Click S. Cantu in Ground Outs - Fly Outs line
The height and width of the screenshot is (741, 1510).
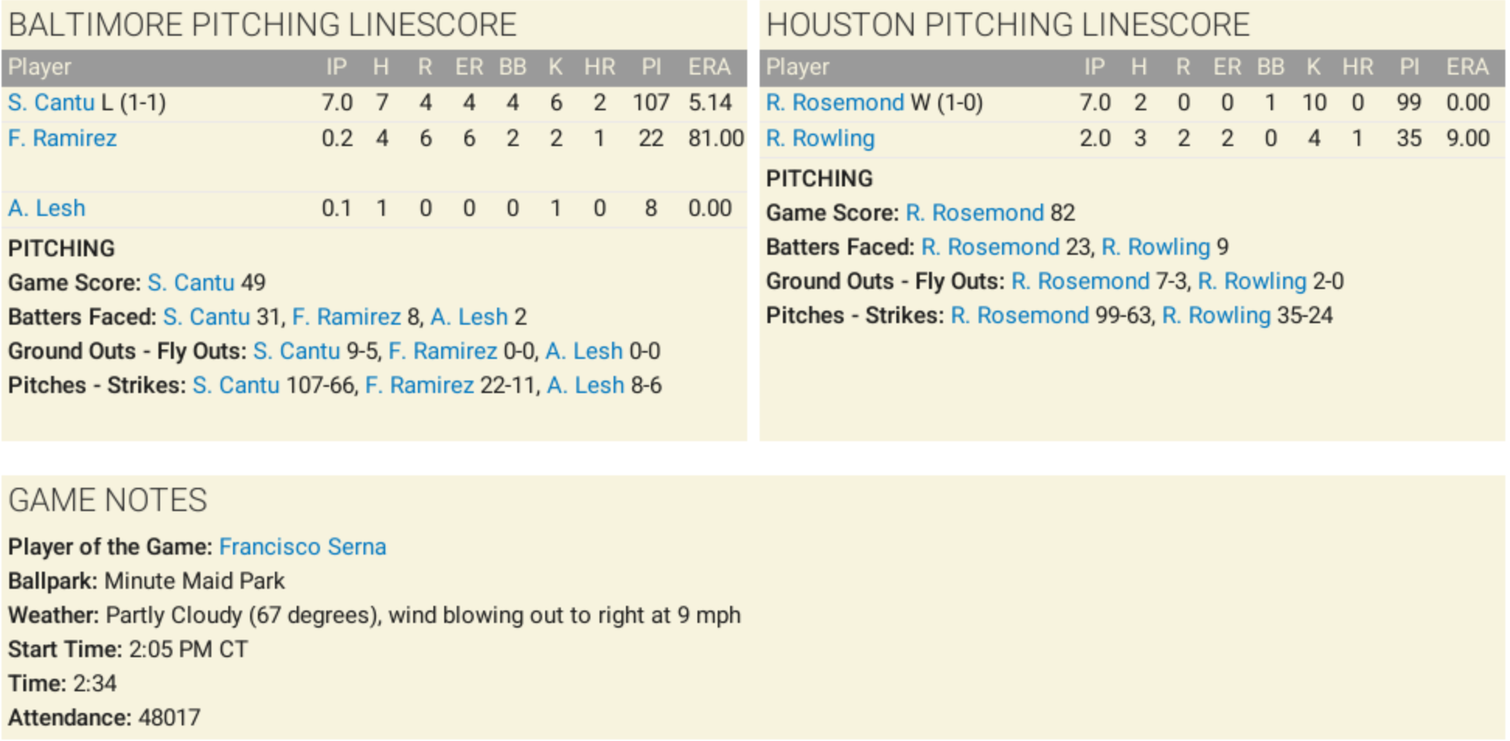click(x=297, y=351)
